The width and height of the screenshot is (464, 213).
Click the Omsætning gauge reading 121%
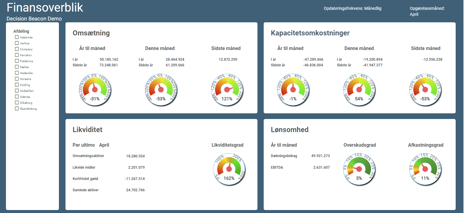[227, 90]
